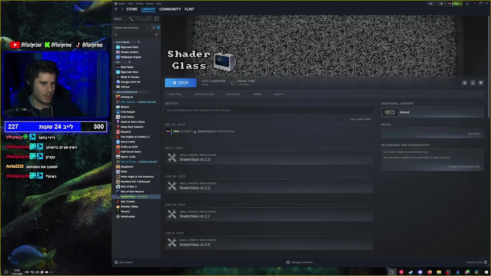Open Discord from the taskbar
The height and width of the screenshot is (276, 491).
tap(420, 272)
